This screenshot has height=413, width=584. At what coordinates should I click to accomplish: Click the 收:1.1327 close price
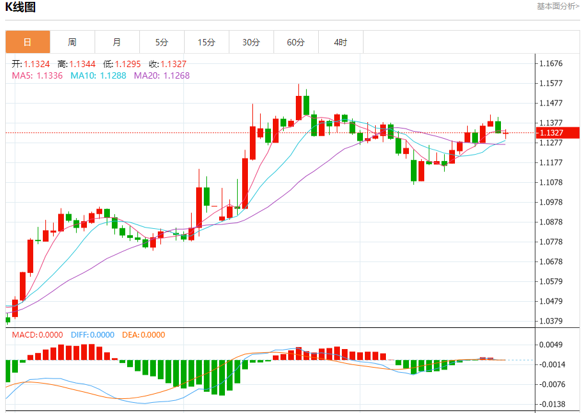click(x=167, y=64)
